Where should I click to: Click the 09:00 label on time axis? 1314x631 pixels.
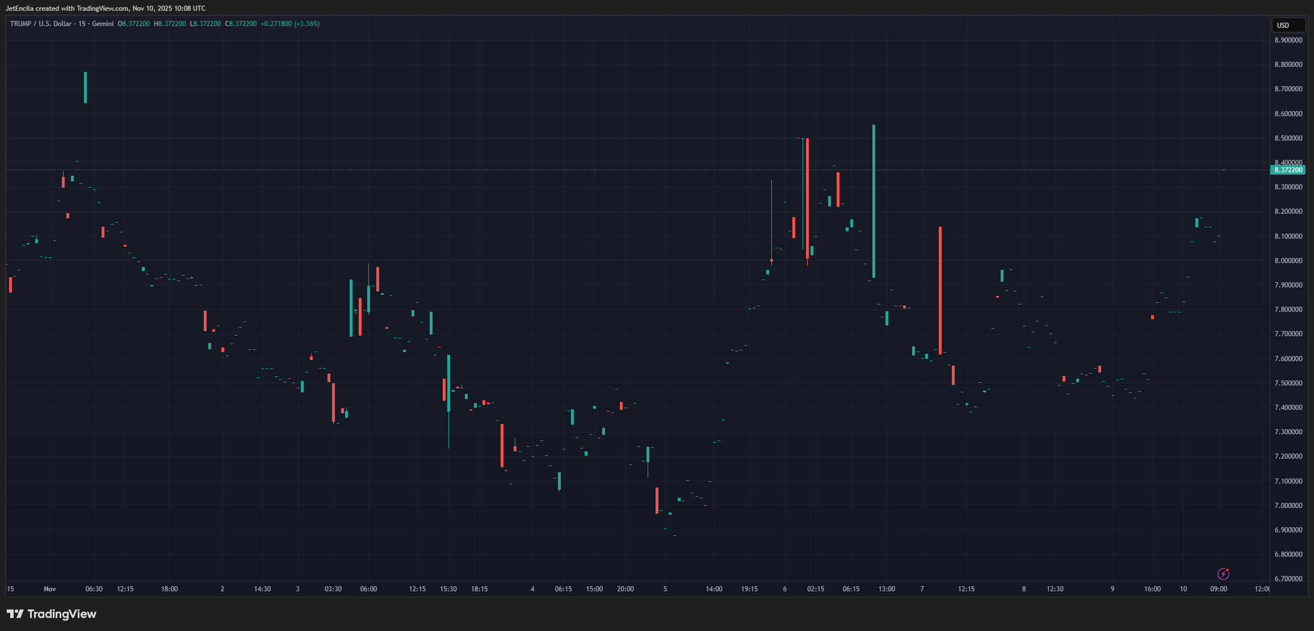coord(1219,589)
